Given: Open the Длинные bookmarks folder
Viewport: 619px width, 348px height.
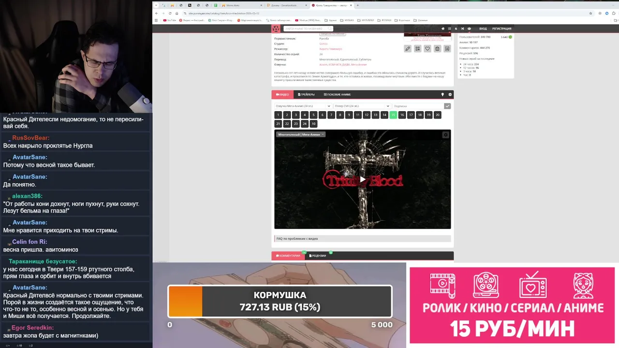Looking at the screenshot, I should point(421,20).
